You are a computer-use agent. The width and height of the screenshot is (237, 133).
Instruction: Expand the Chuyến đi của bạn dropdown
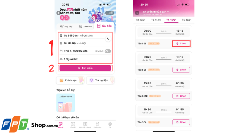(156, 12)
